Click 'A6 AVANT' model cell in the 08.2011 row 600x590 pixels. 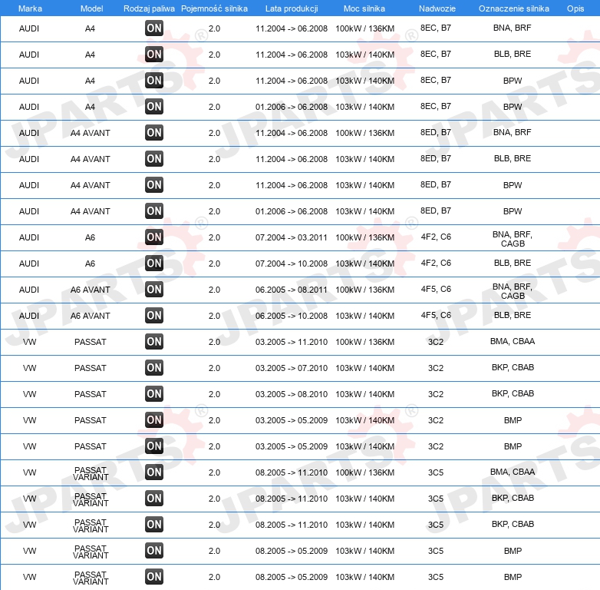(x=91, y=290)
